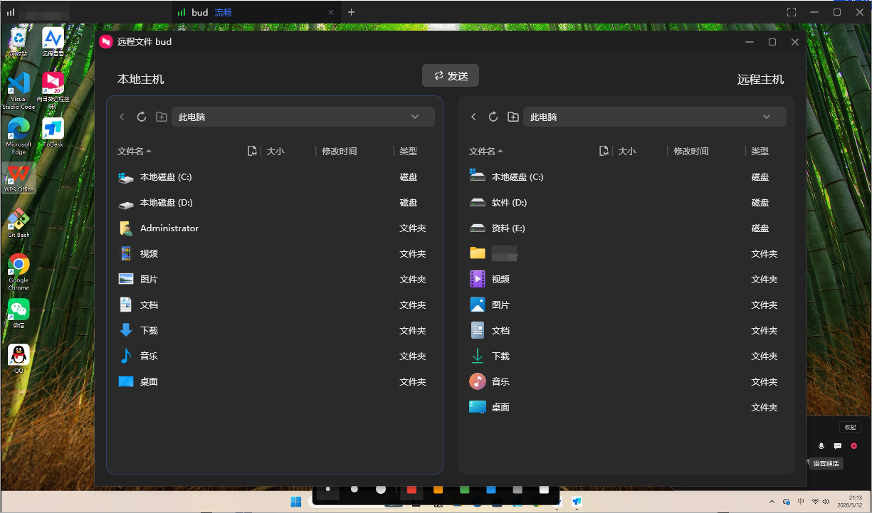Create new folder in remote host pane

[x=513, y=117]
